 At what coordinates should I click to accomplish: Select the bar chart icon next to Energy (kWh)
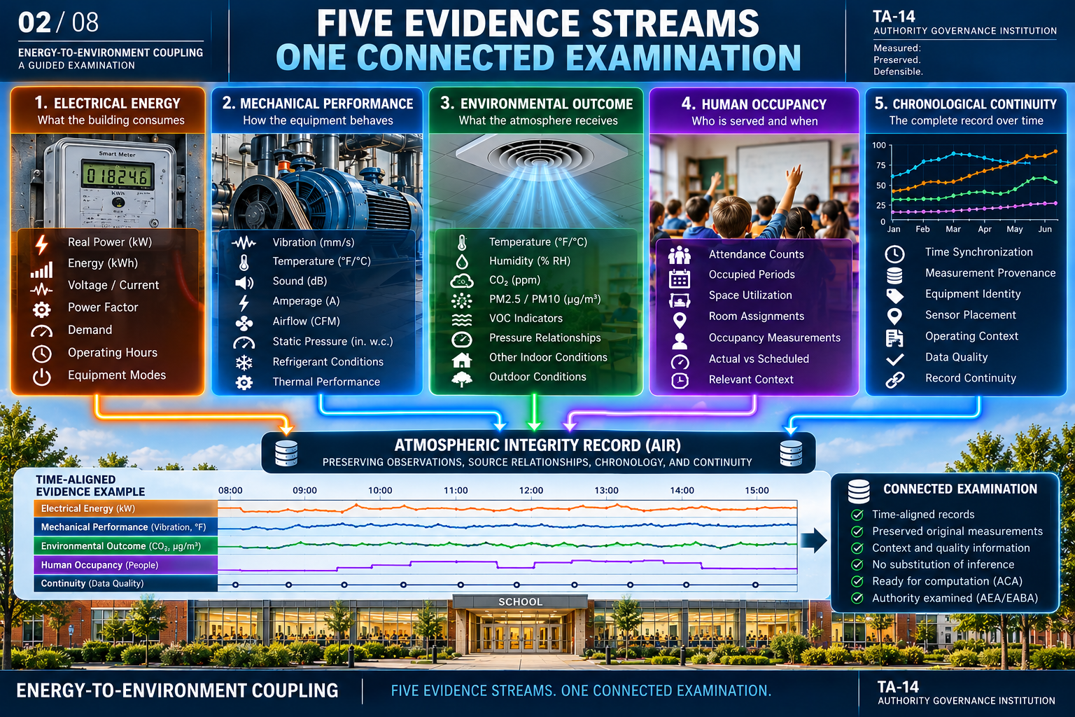[x=41, y=269]
